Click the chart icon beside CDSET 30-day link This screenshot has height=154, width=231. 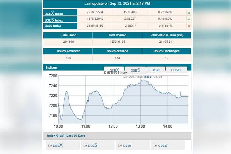[155, 146]
